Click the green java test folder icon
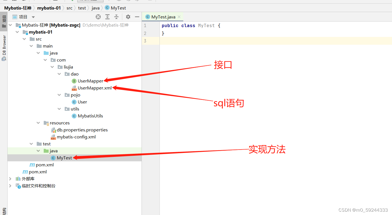 point(46,151)
